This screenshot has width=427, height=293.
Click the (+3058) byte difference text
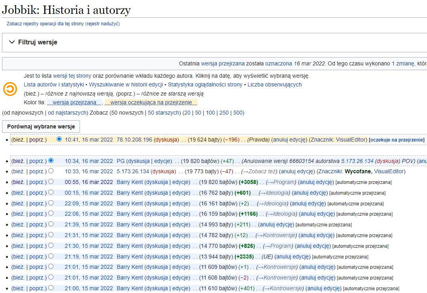[x=248, y=182]
